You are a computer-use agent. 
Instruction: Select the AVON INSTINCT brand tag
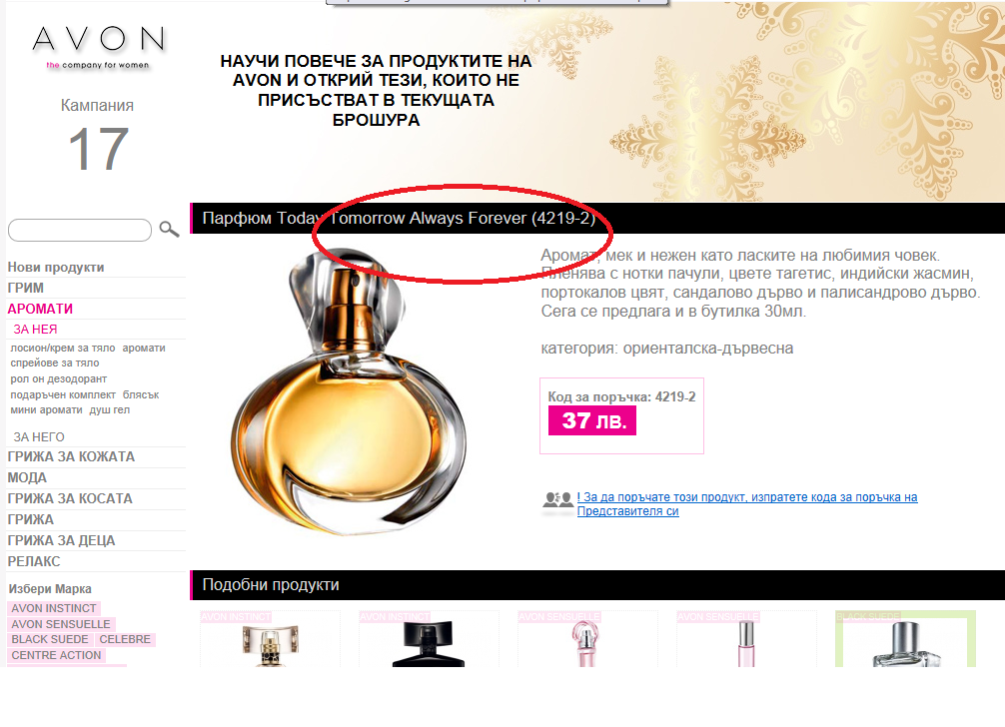click(54, 608)
